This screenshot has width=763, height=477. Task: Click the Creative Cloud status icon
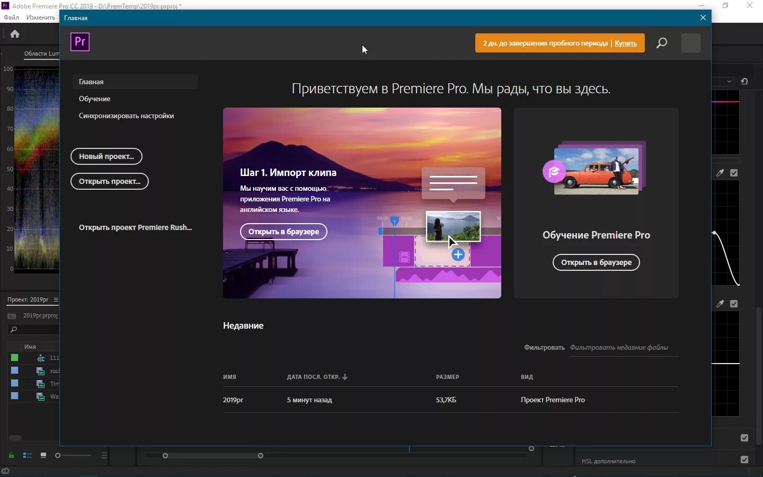5,472
